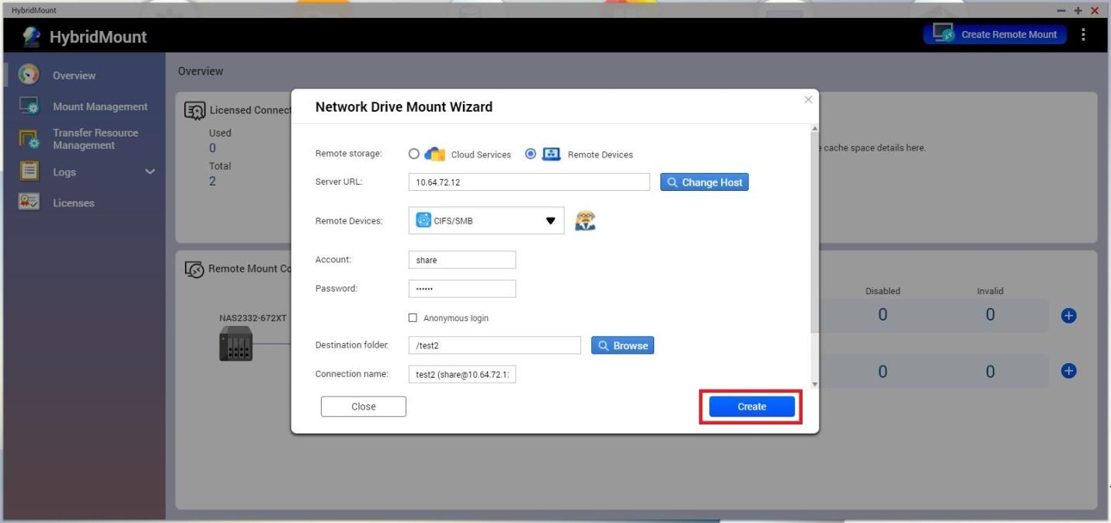Click the Password input field

462,289
